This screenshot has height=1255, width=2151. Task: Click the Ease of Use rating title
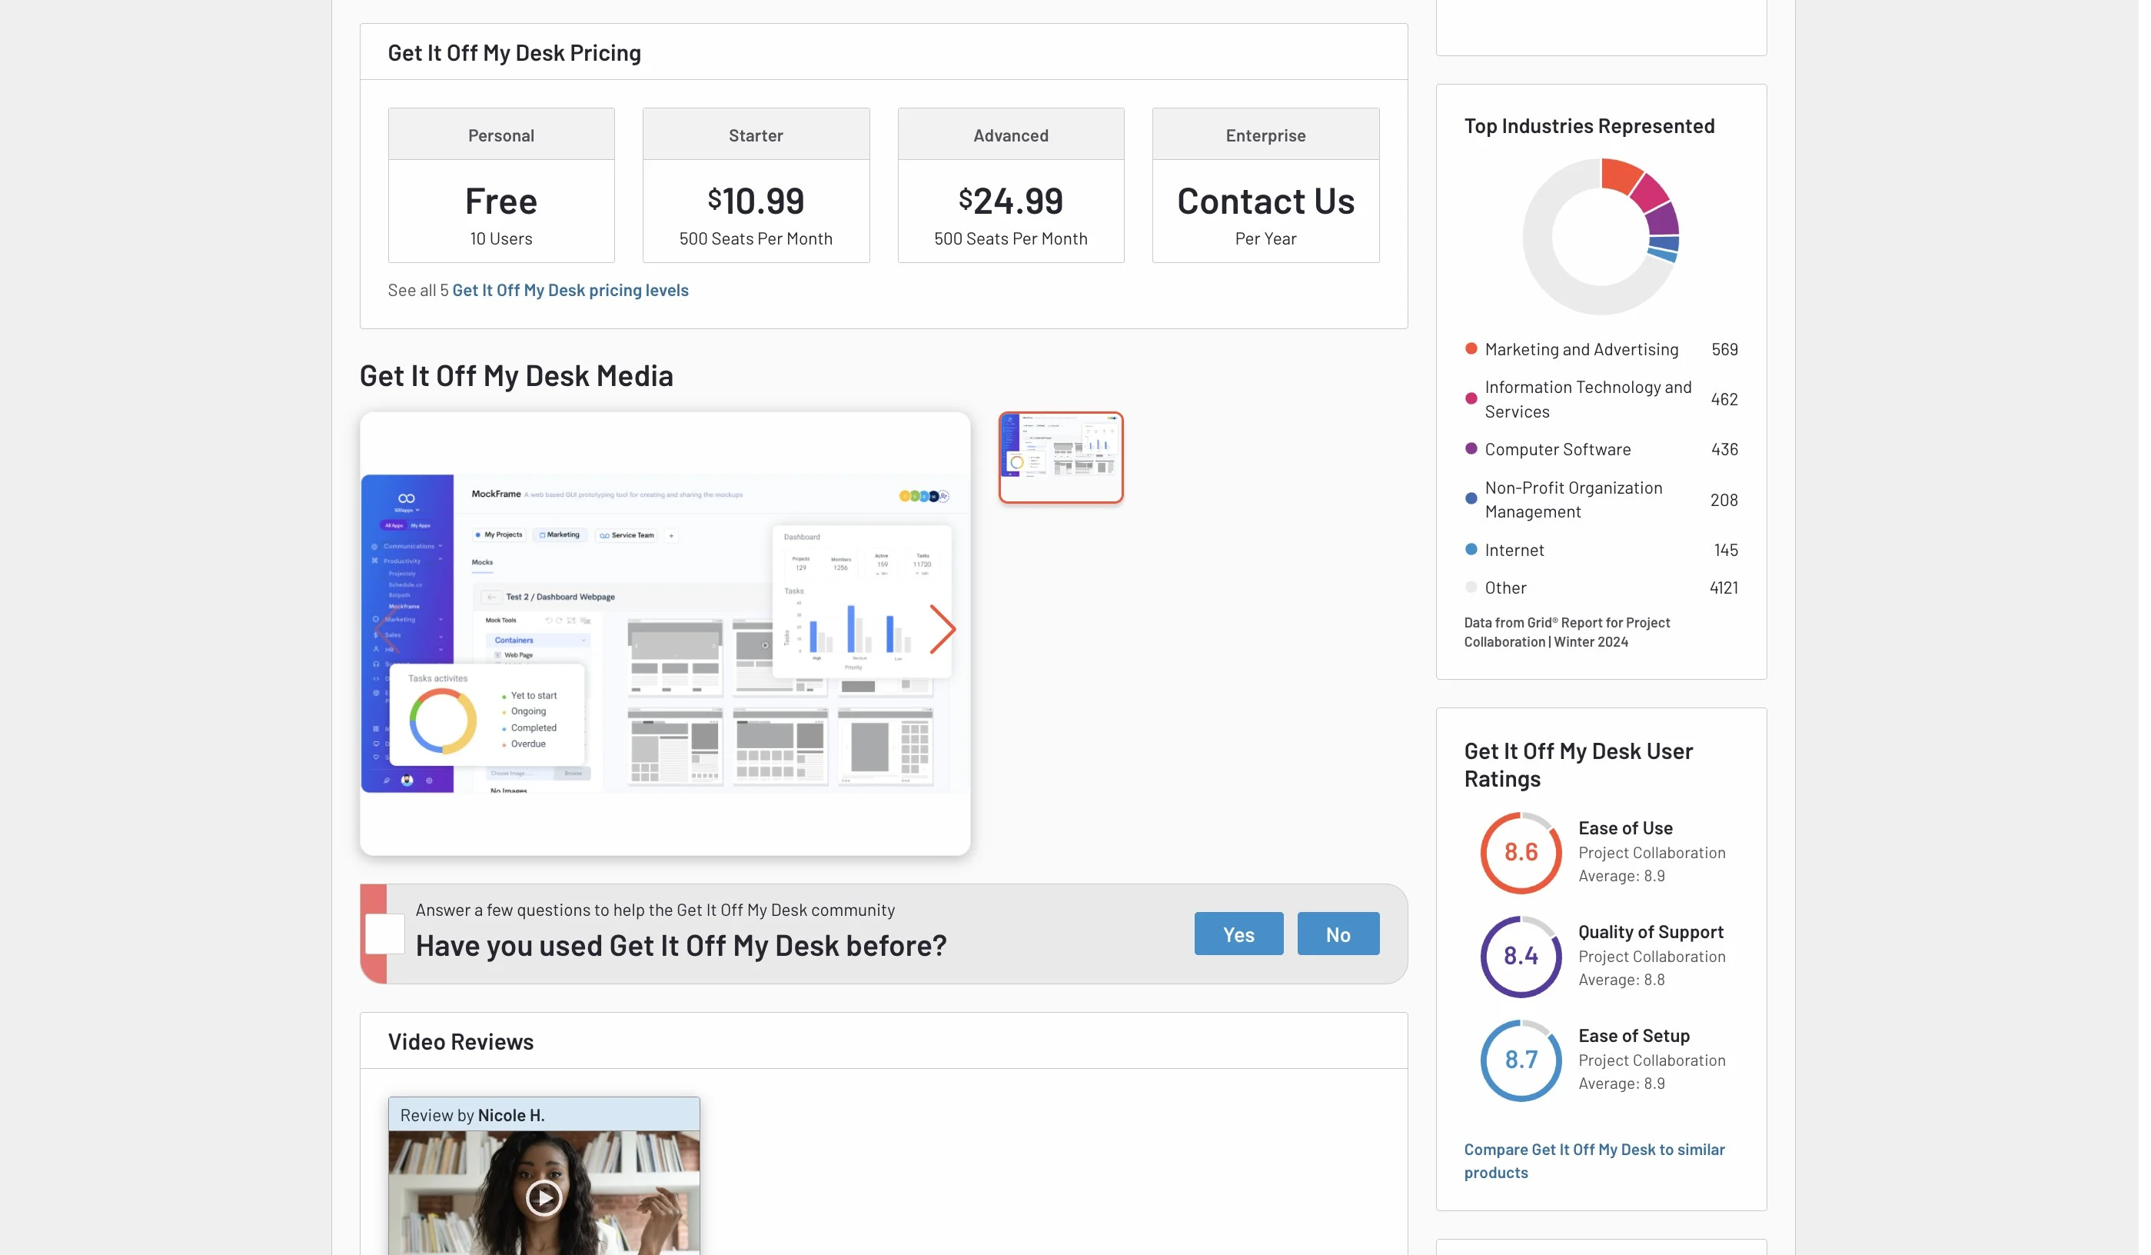[1625, 828]
